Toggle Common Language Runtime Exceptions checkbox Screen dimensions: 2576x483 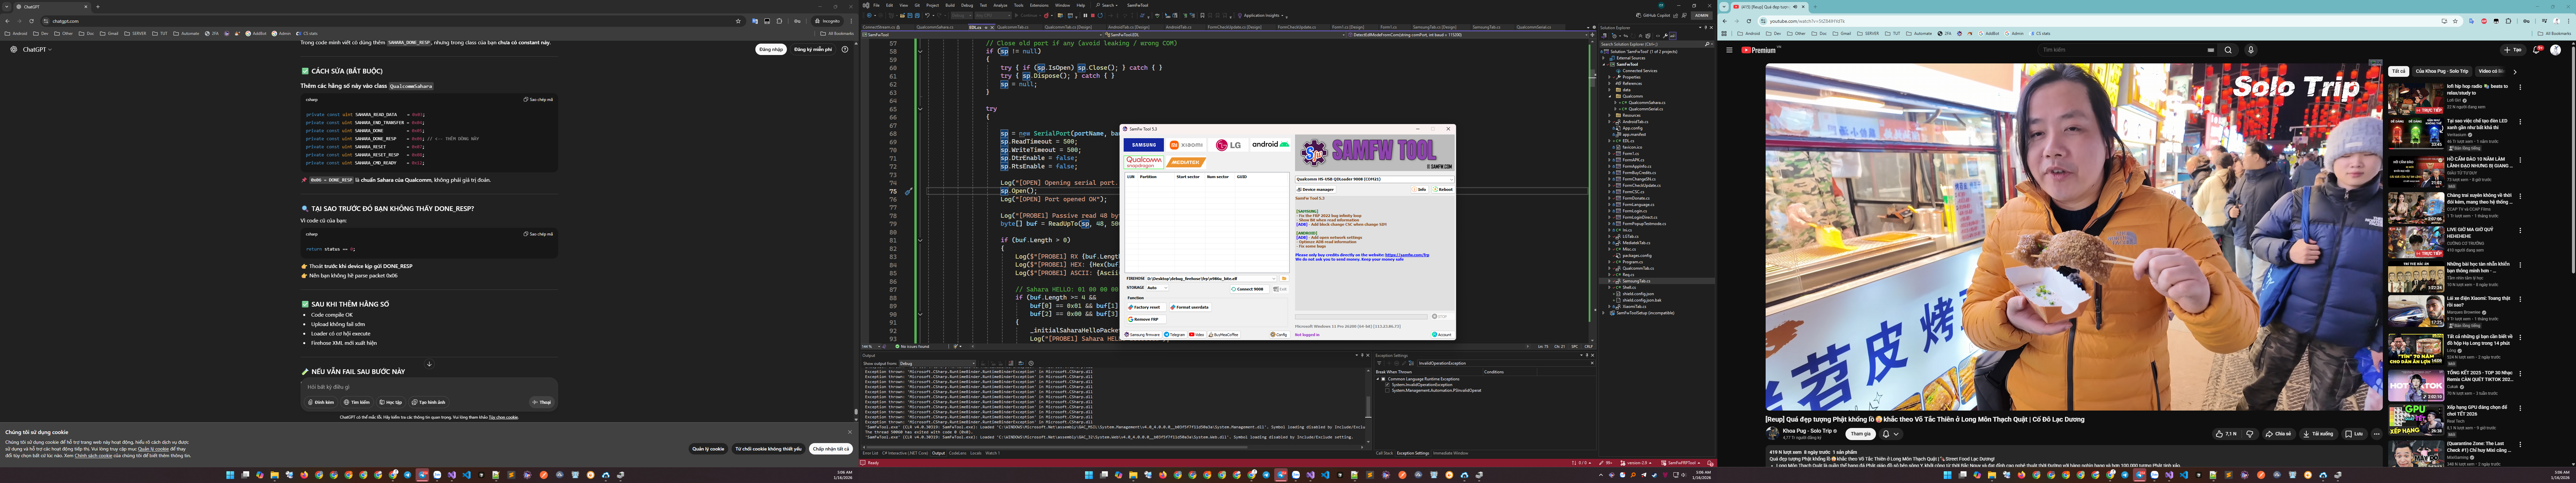1383,379
